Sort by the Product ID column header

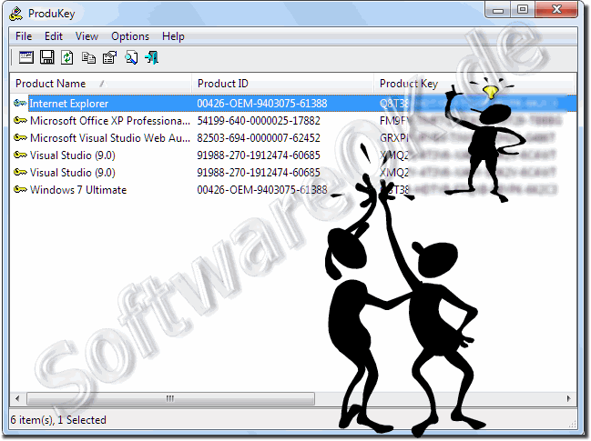click(x=282, y=84)
